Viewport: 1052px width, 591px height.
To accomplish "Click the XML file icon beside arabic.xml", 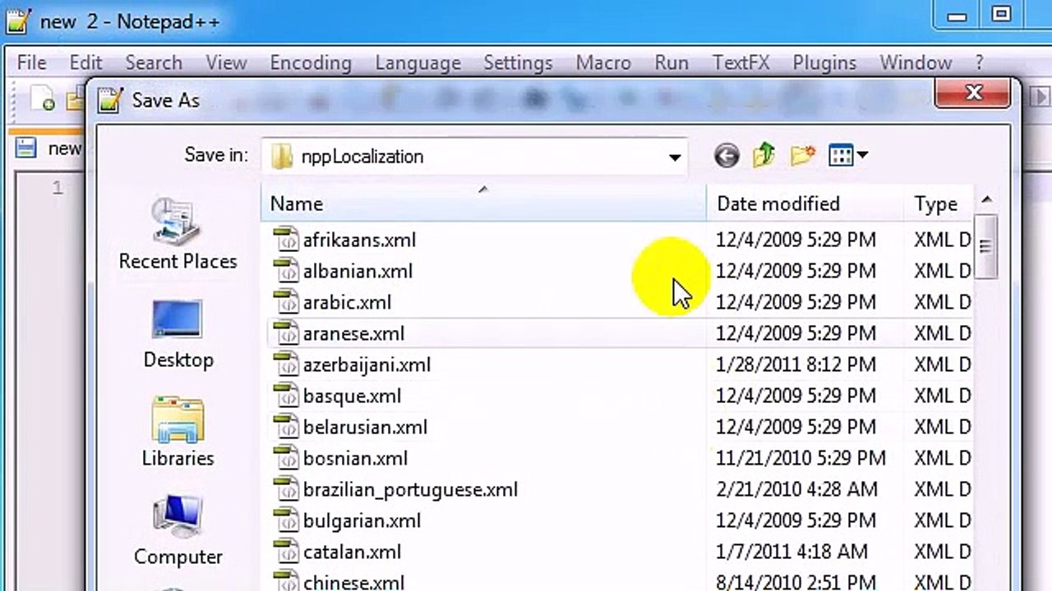I will pyautogui.click(x=285, y=301).
